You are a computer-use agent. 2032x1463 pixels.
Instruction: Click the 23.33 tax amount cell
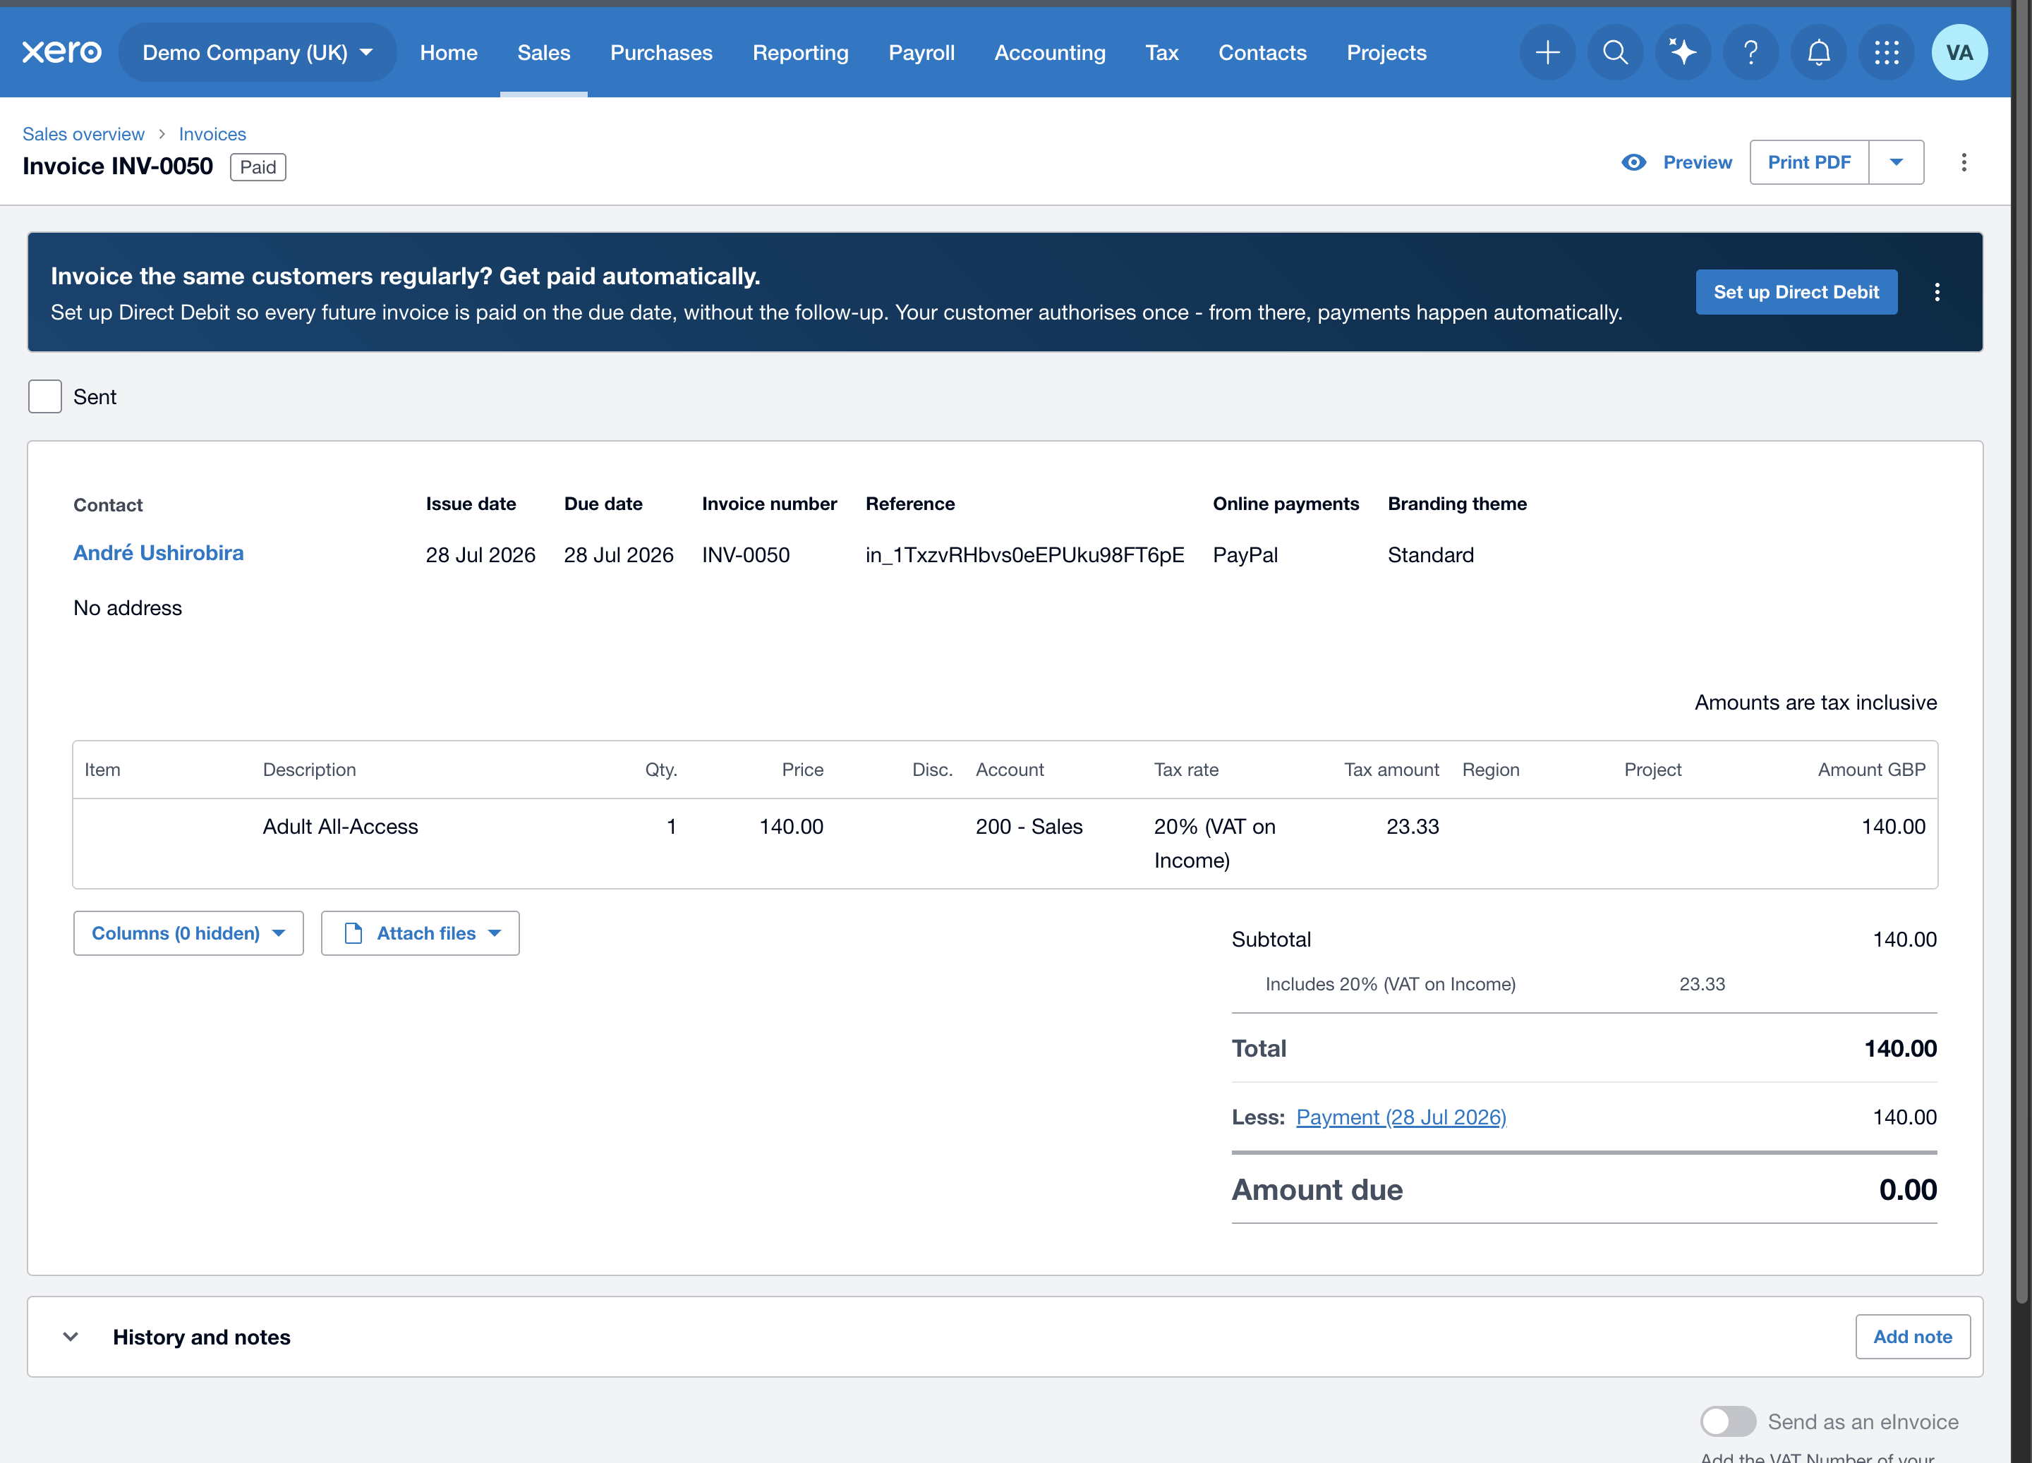coord(1413,827)
